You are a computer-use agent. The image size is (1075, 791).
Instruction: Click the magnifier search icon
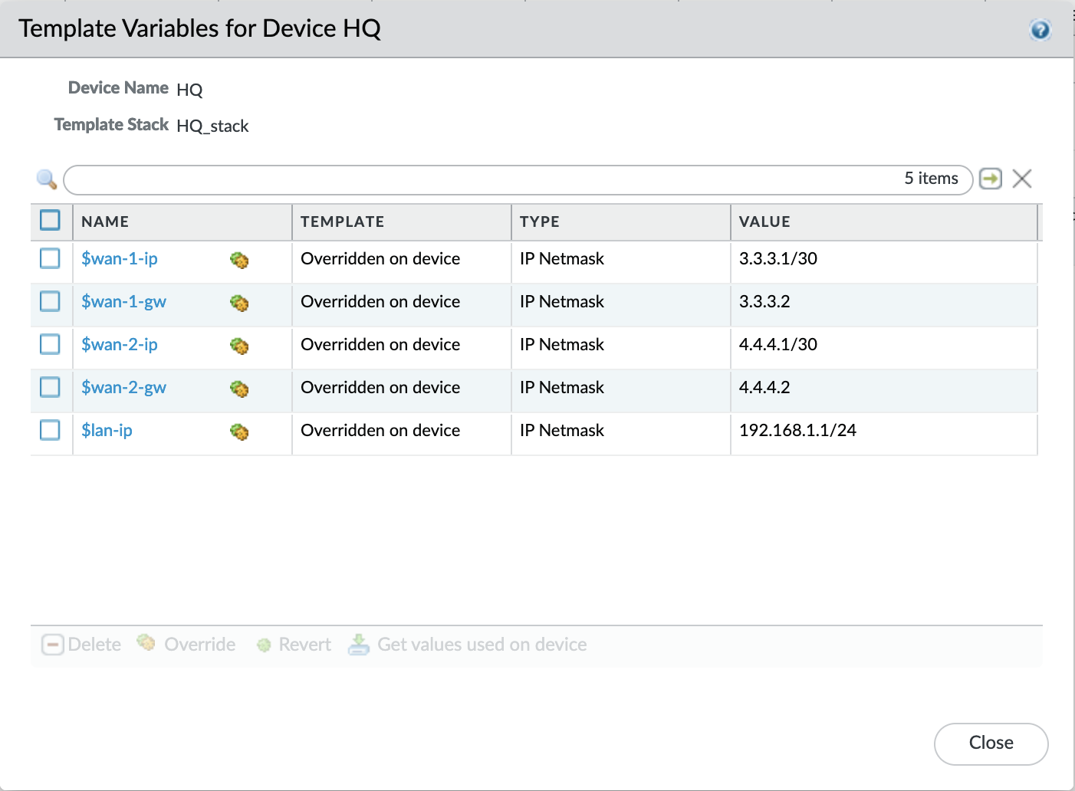pyautogui.click(x=47, y=179)
